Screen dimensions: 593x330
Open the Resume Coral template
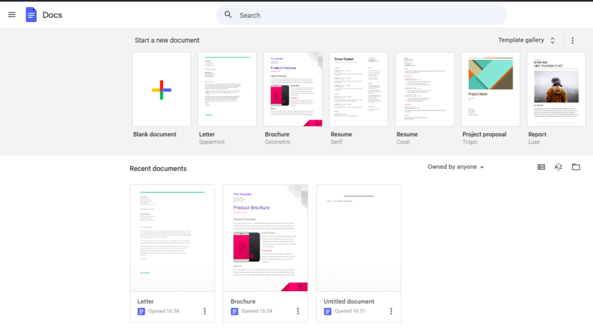tap(424, 89)
